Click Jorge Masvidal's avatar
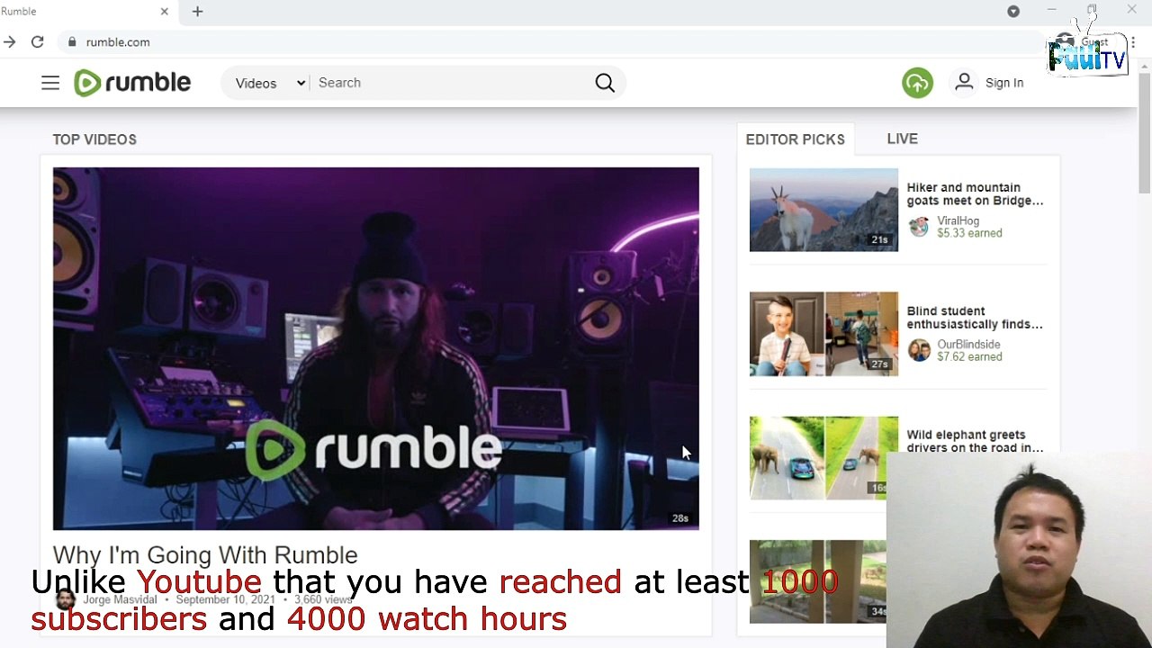The image size is (1152, 648). pyautogui.click(x=65, y=599)
